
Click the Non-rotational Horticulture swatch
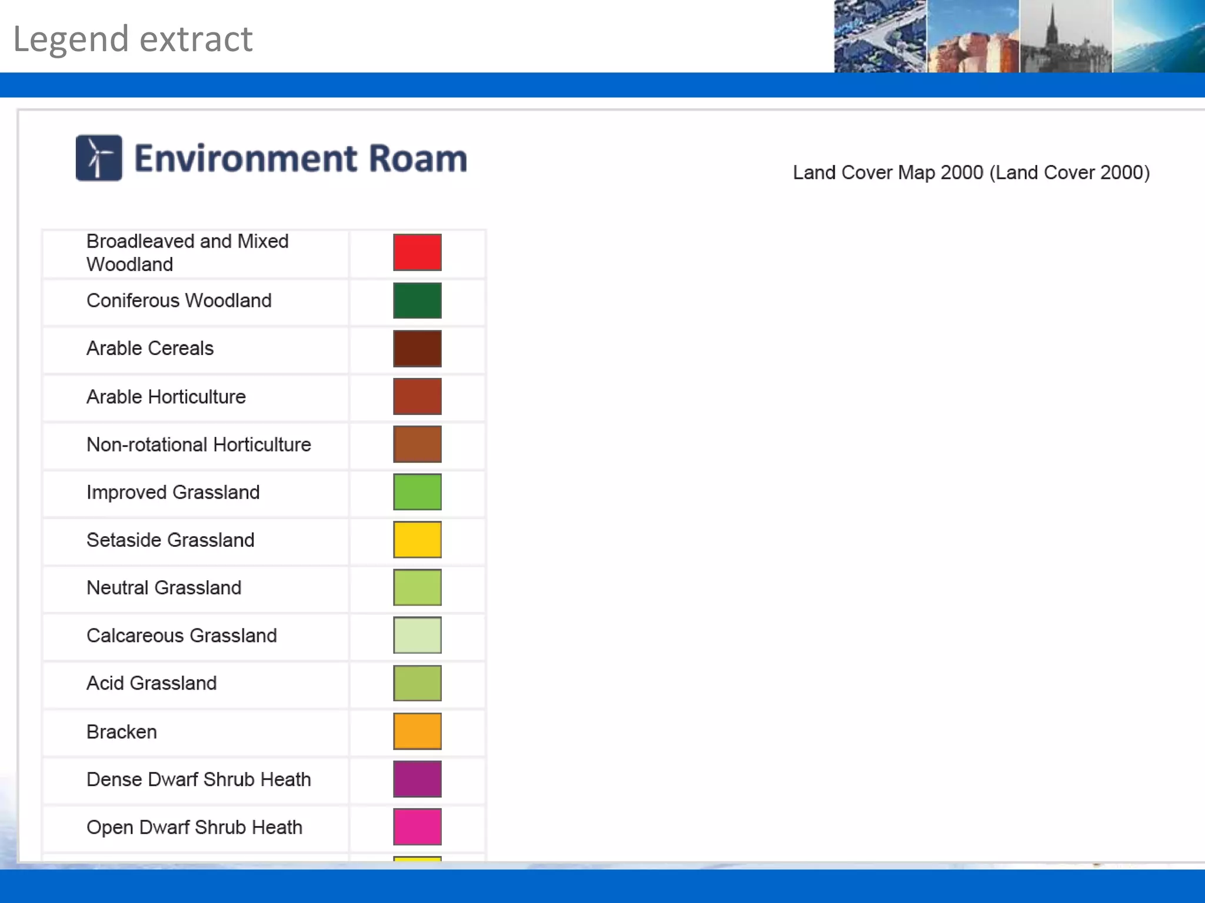[x=417, y=444]
